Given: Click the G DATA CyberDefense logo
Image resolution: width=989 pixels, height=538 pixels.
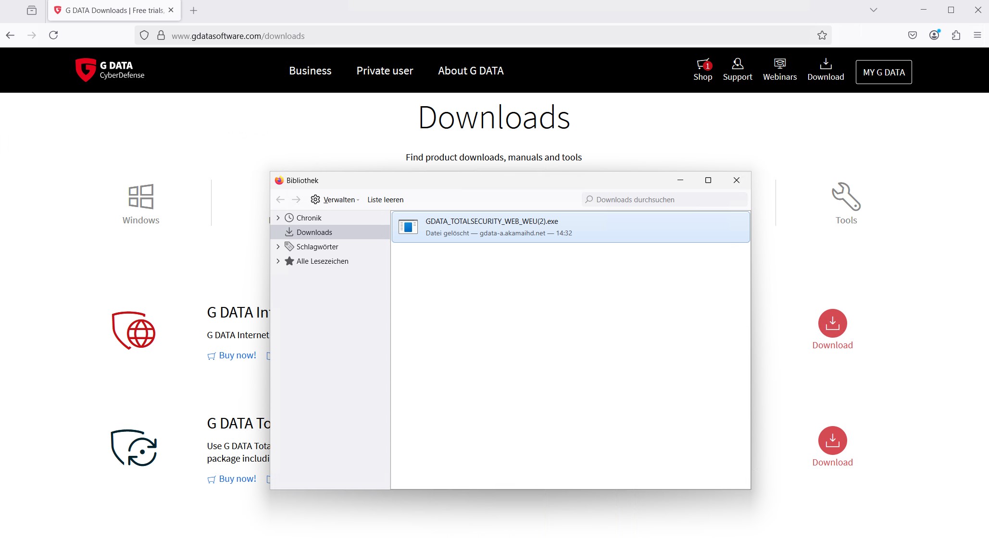Looking at the screenshot, I should (110, 70).
